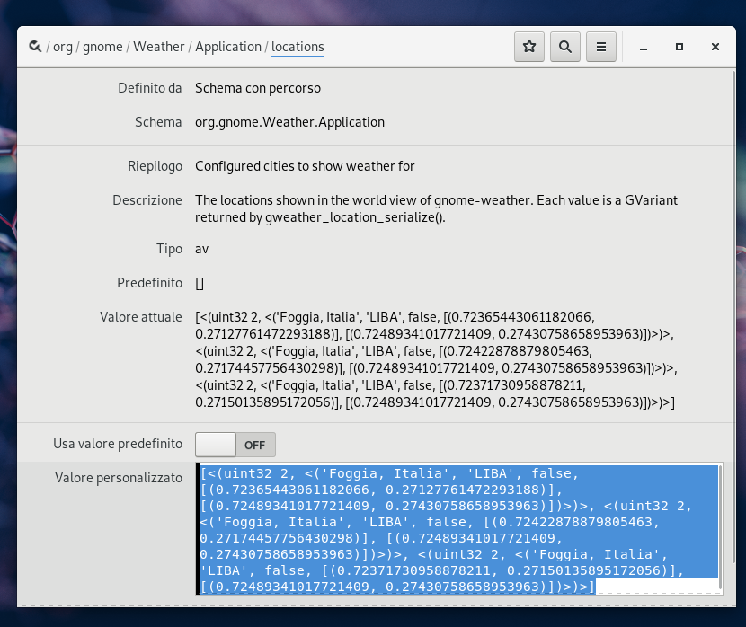
Task: Maximize the dconf editor window
Action: [679, 47]
